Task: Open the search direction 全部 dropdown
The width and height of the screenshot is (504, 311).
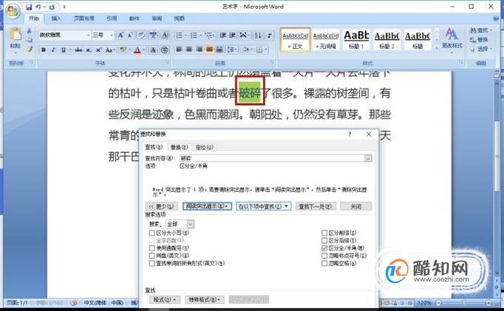Action: [x=190, y=224]
